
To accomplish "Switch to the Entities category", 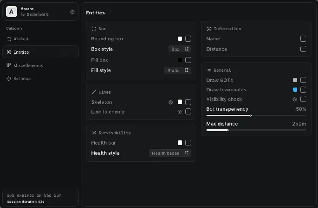I will pos(21,52).
